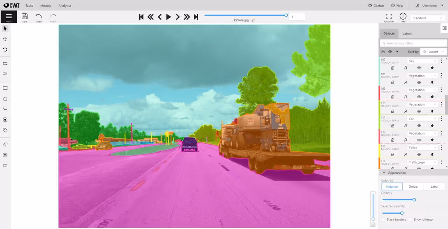
Task: Choose the draw Rectangle tool
Action: point(5,88)
